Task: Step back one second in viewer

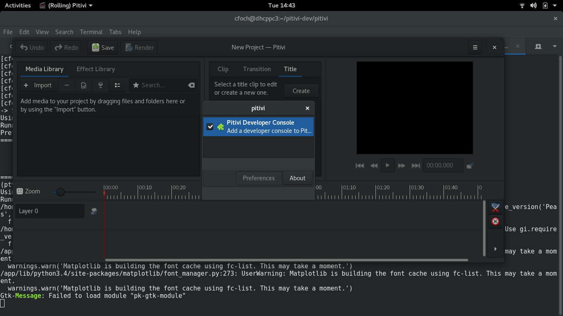Action: click(x=374, y=165)
